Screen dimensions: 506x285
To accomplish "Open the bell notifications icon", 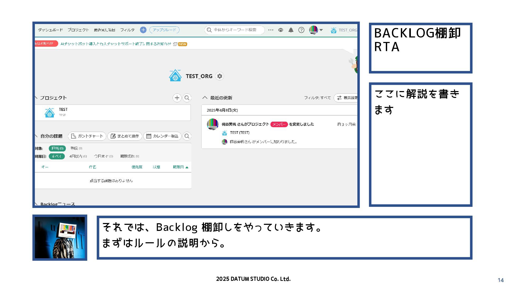I will pyautogui.click(x=291, y=30).
